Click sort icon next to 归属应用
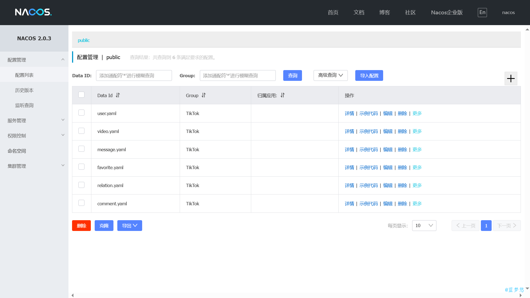Viewport: 530px width, 298px height. (x=282, y=95)
